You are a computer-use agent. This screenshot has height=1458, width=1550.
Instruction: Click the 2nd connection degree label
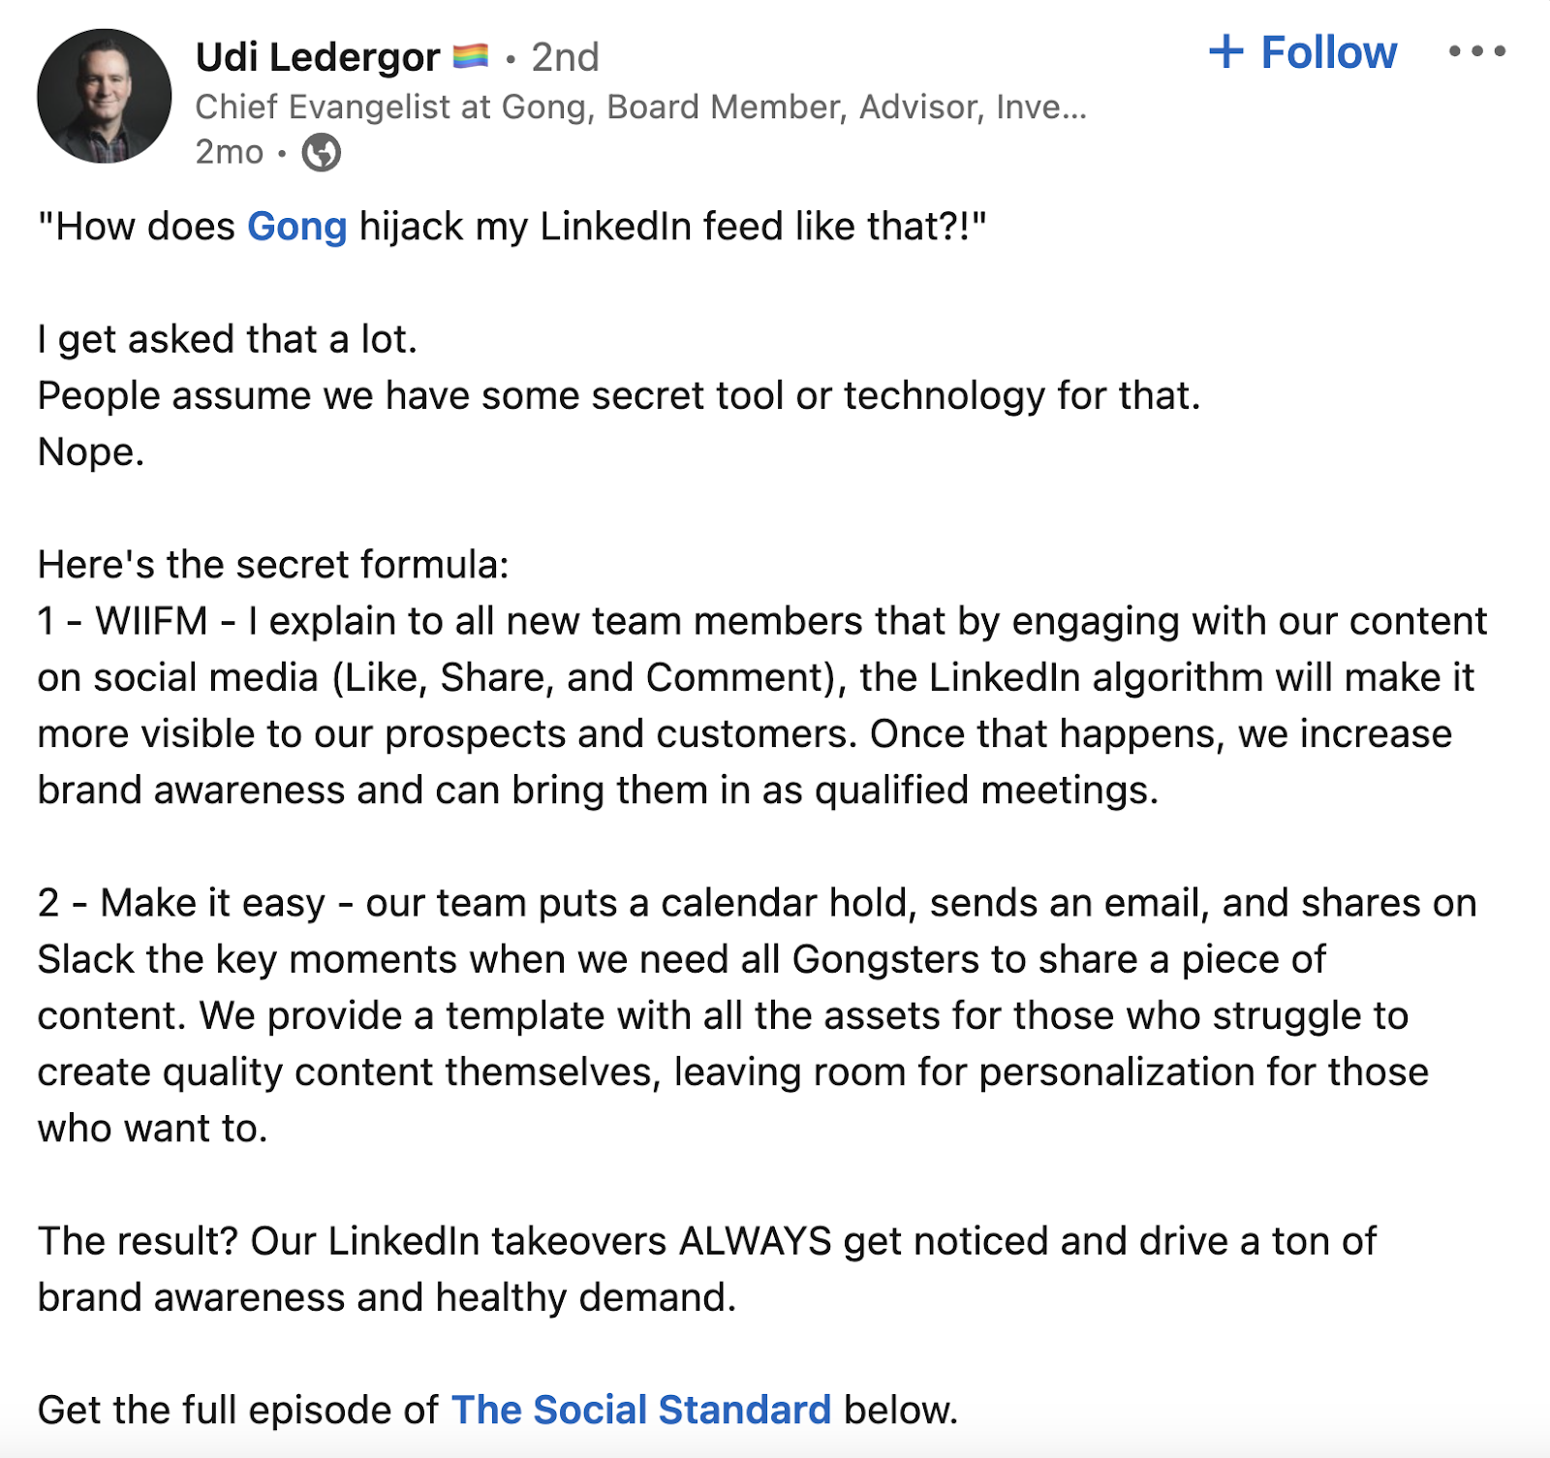(x=566, y=56)
